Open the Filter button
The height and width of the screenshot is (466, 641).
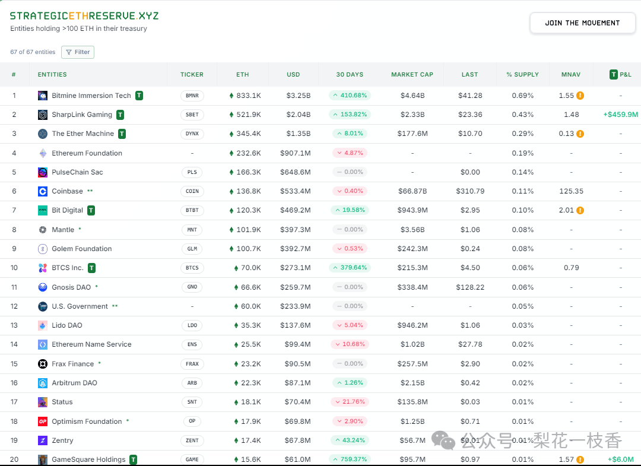[x=78, y=52]
